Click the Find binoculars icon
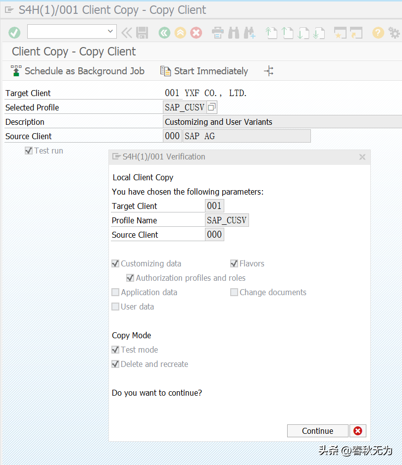This screenshot has width=402, height=465. [x=234, y=33]
